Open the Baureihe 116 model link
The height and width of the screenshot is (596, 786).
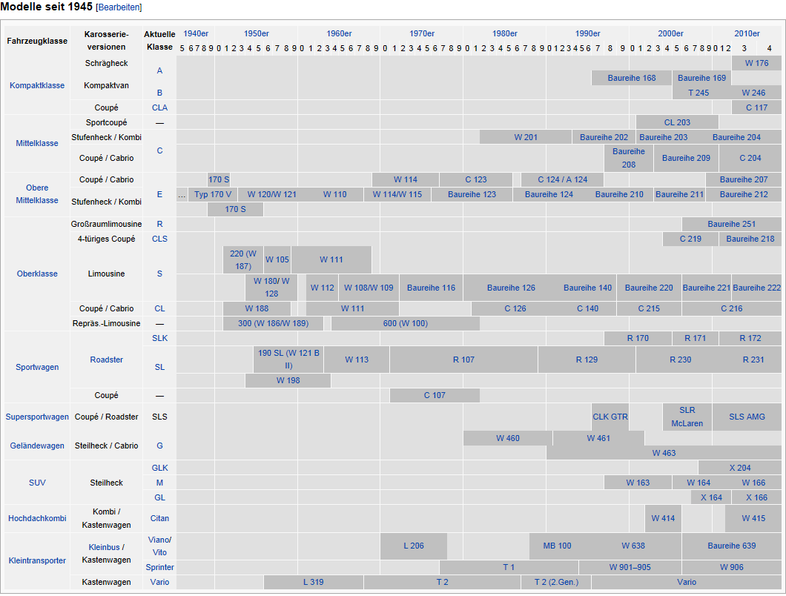click(431, 288)
